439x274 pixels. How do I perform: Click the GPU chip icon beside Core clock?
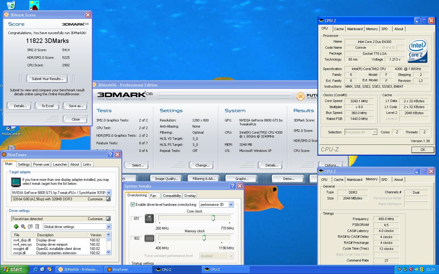[x=149, y=219]
